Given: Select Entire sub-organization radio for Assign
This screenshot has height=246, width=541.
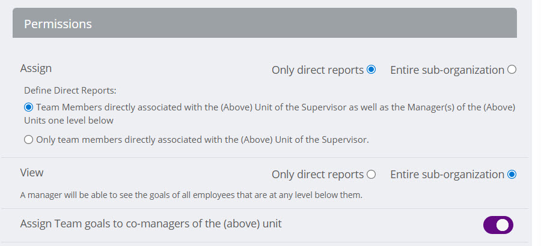Looking at the screenshot, I should pyautogui.click(x=512, y=70).
